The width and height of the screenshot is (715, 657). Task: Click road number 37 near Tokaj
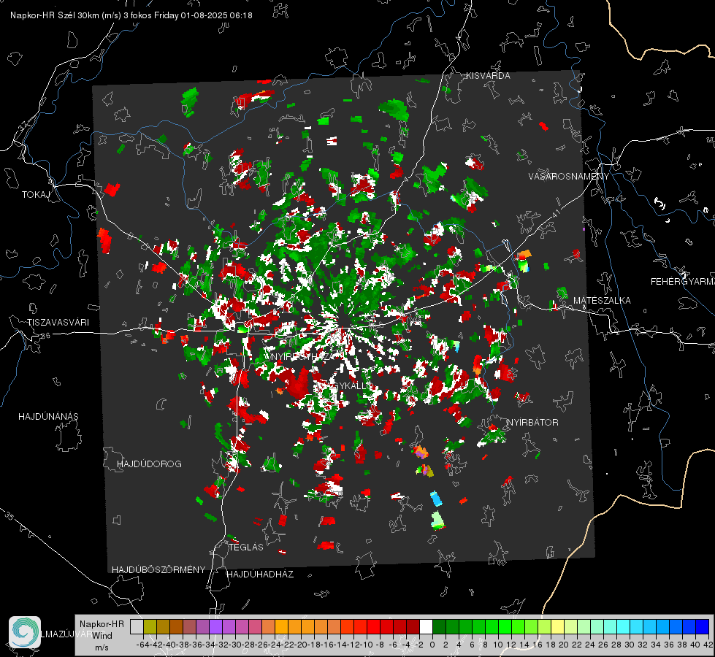coord(23,126)
